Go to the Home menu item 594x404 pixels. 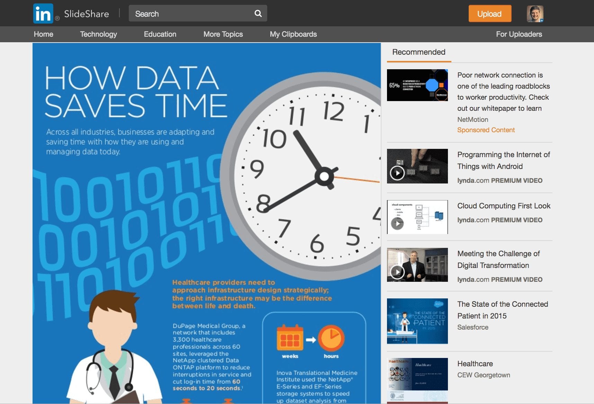pos(44,34)
